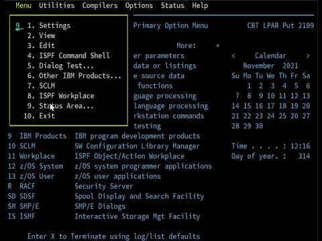Open the Menu action bar item

click(23, 5)
